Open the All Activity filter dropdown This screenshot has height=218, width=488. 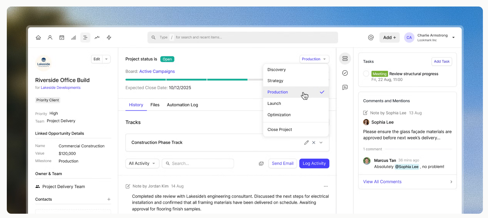142,163
